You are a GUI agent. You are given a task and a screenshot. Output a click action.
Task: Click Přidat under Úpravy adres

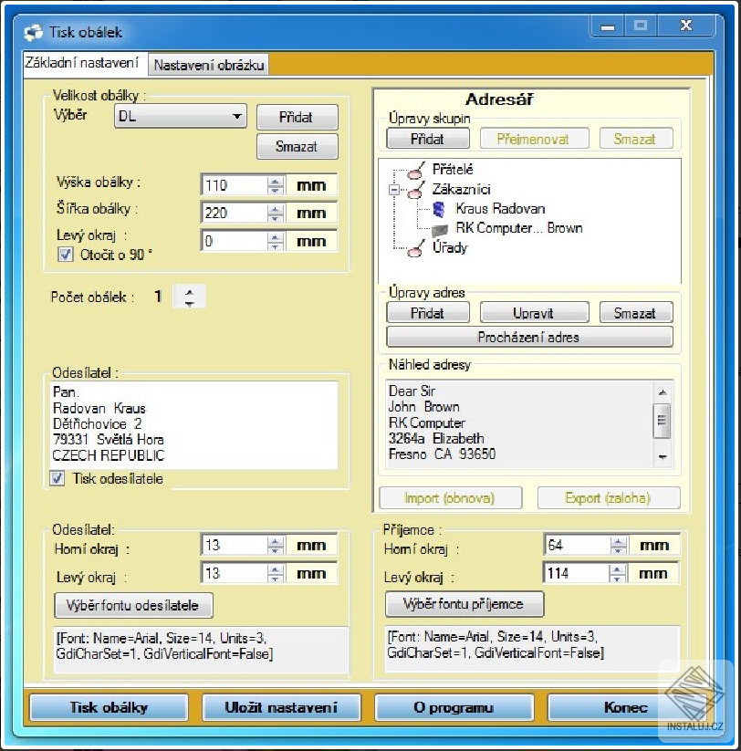click(x=428, y=313)
